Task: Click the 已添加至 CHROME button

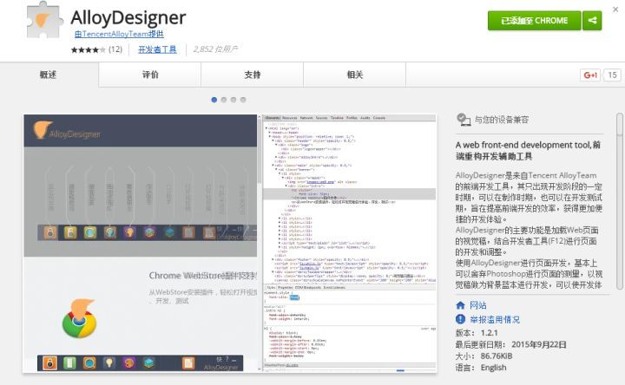Action: (534, 20)
